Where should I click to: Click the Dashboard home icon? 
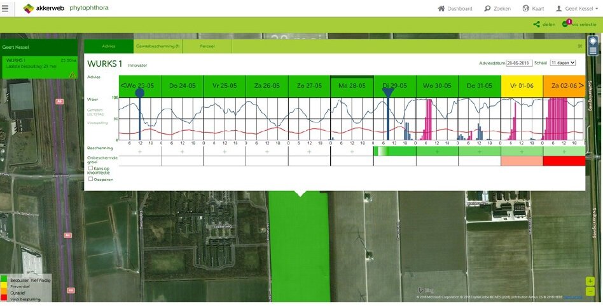[x=441, y=9]
